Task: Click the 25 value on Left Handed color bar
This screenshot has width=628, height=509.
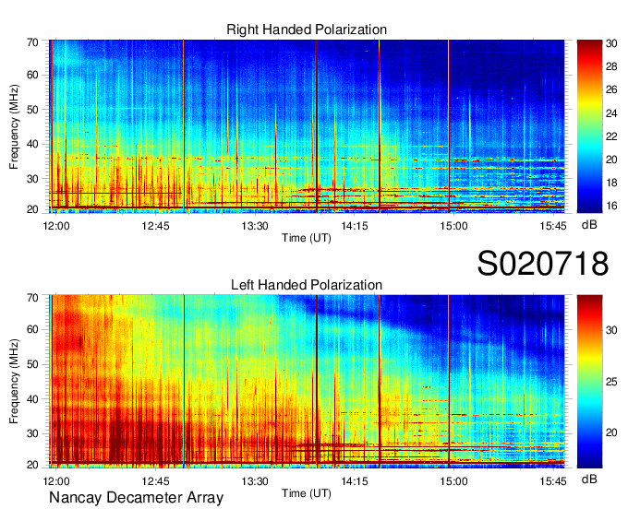Action: coord(611,382)
